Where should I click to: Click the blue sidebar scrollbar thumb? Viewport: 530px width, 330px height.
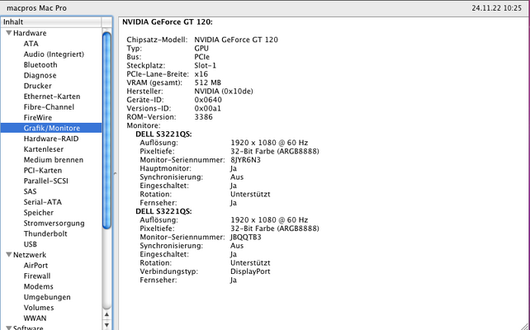pyautogui.click(x=106, y=130)
